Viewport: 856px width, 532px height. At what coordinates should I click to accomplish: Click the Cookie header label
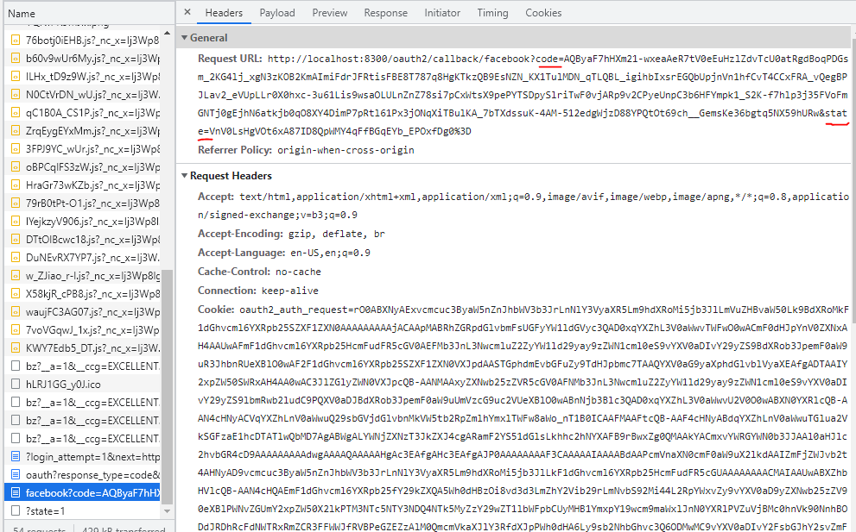216,309
